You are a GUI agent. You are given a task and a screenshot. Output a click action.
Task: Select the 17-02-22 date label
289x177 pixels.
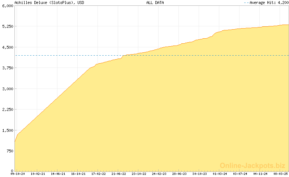(98, 174)
